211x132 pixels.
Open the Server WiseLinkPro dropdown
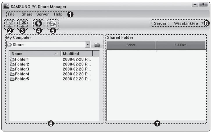[x=202, y=23]
